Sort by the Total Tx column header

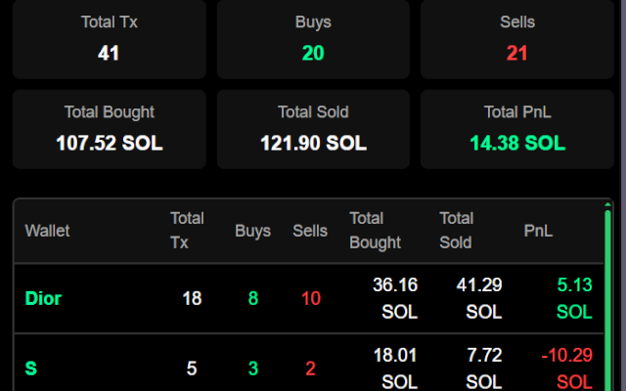click(187, 231)
